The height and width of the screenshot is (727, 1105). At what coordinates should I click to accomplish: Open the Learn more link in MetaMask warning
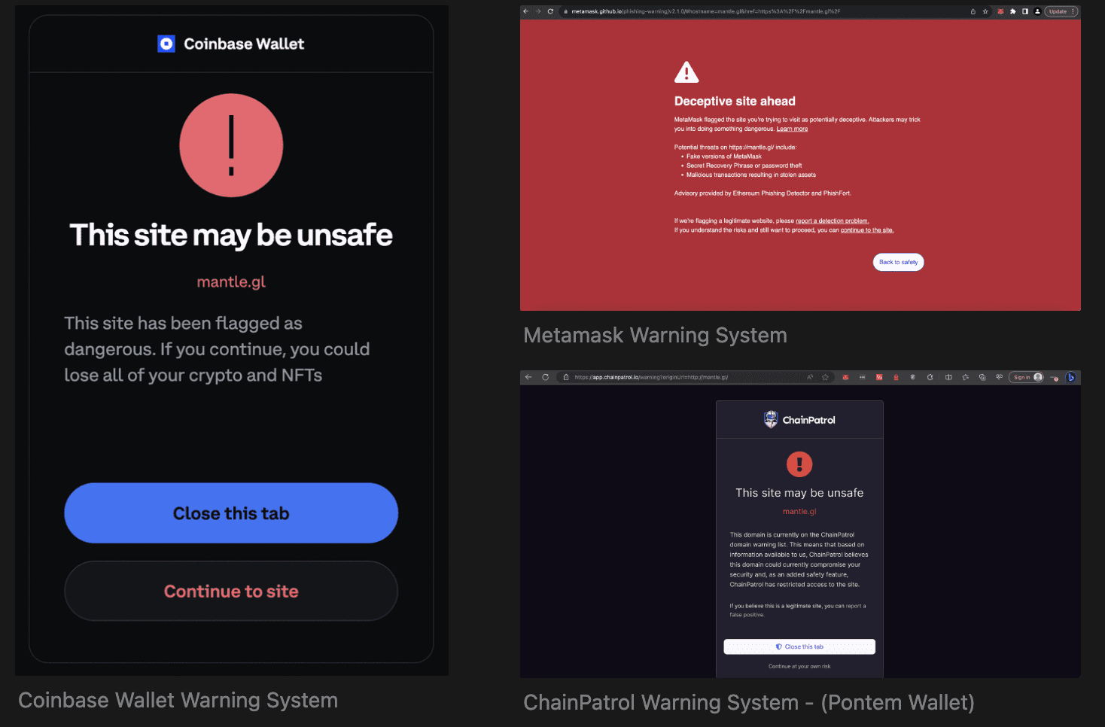(792, 129)
